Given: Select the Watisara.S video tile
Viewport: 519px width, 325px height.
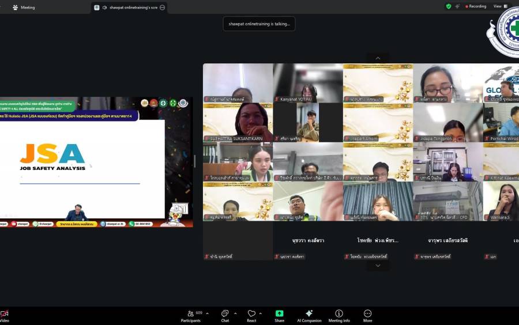Looking at the screenshot, I should [501, 201].
